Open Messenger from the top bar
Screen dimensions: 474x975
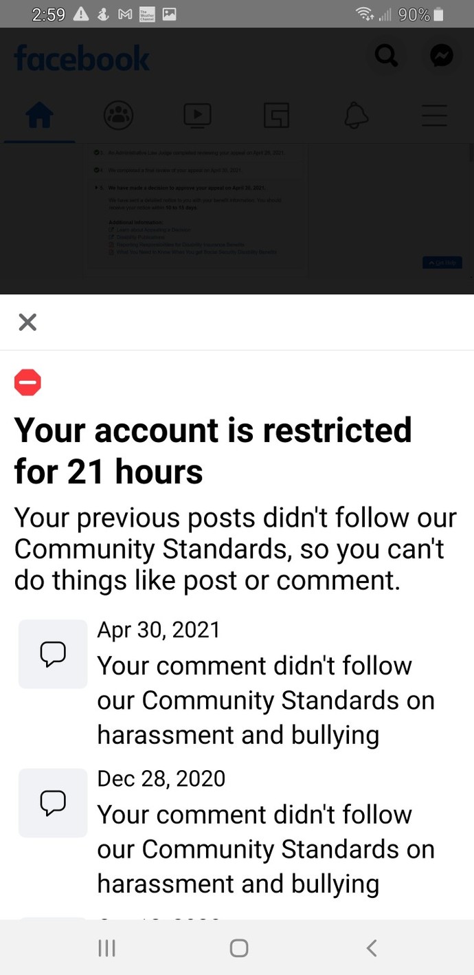(442, 56)
